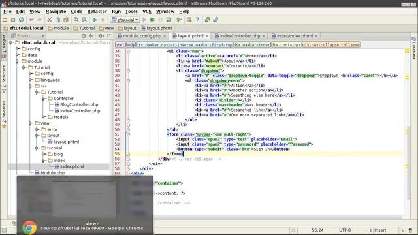Image resolution: width=418 pixels, height=235 pixels.
Task: Click the Redo toolbar arrow
Action: tap(39, 20)
